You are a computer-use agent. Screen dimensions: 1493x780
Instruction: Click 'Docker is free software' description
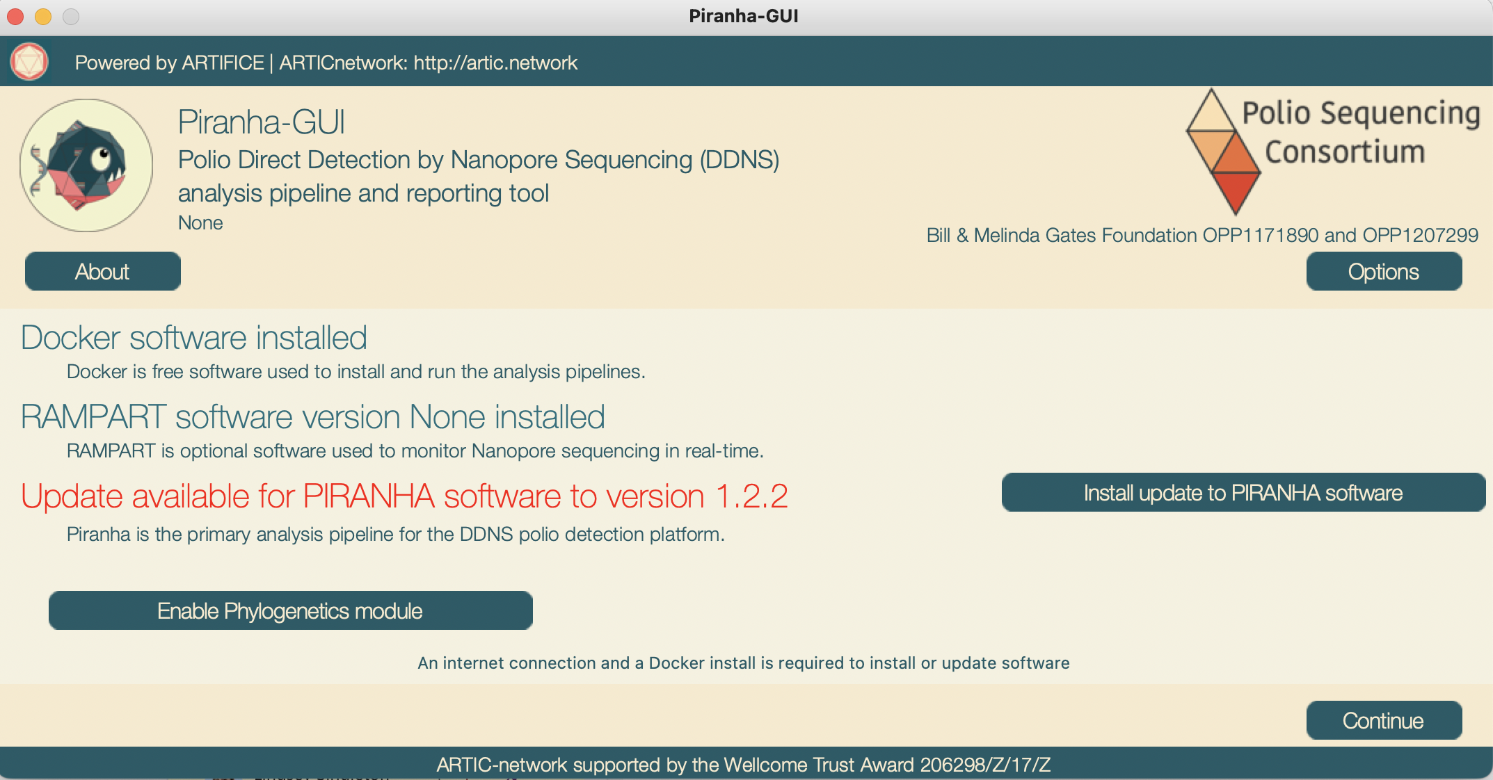pos(356,372)
